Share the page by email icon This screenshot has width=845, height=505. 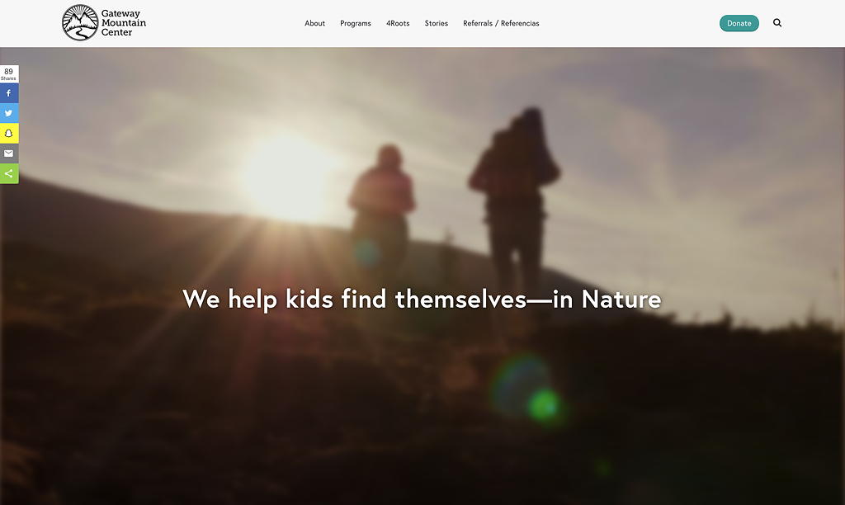click(9, 153)
